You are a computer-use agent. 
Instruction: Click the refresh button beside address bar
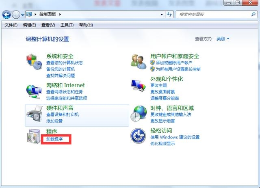pyautogui.click(x=169, y=15)
